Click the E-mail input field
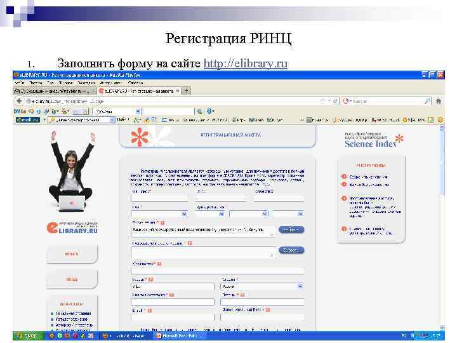 (x=173, y=317)
